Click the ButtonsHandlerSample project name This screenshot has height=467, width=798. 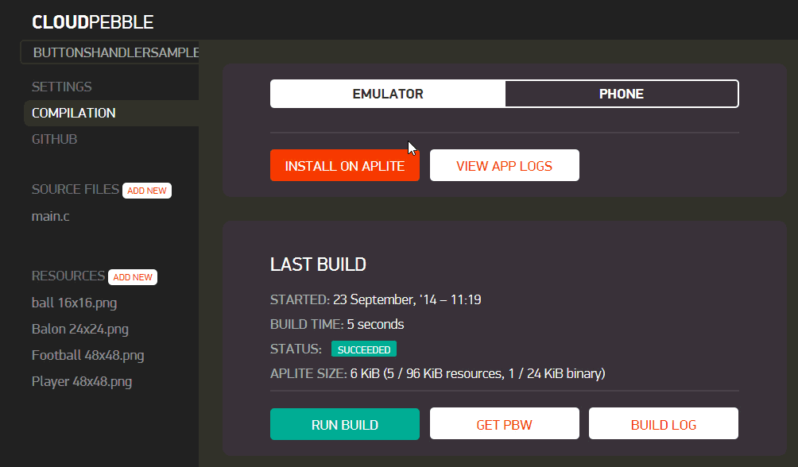115,52
